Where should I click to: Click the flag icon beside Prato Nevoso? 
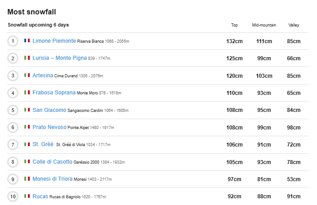(27, 127)
